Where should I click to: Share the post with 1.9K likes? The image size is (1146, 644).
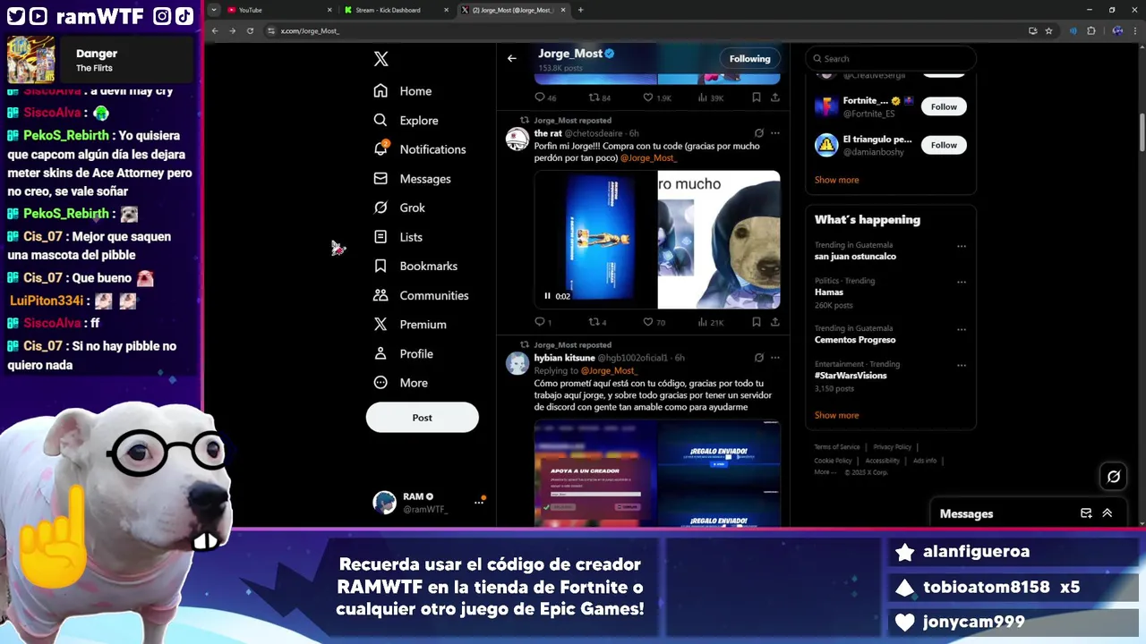click(x=774, y=97)
